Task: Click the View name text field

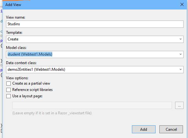Action: (95, 24)
